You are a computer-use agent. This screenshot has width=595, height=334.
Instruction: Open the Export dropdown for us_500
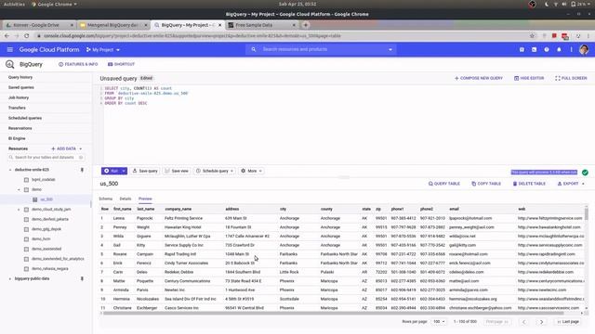[571, 184]
